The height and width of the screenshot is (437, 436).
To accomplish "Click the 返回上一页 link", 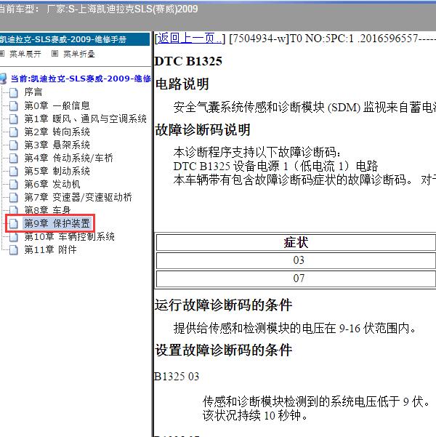I will [x=189, y=39].
